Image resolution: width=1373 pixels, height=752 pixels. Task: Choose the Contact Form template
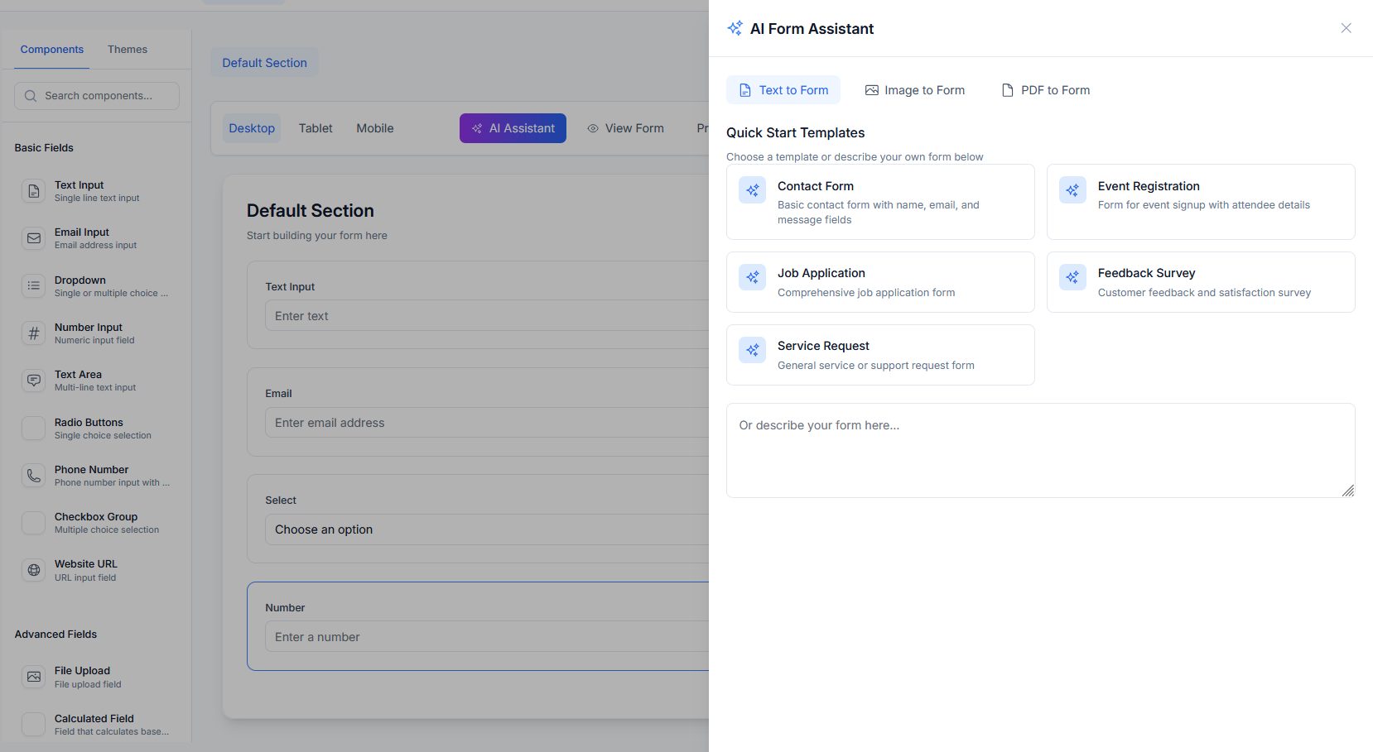click(880, 202)
